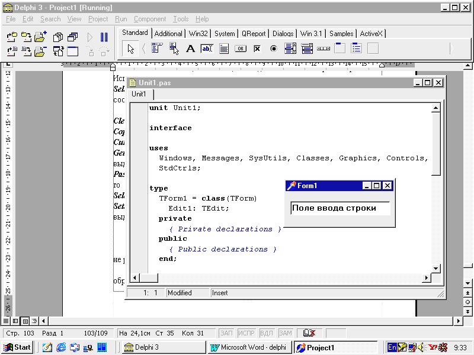Click code editor vertical scrollbar up arrow
The image size is (474, 355).
[x=435, y=108]
